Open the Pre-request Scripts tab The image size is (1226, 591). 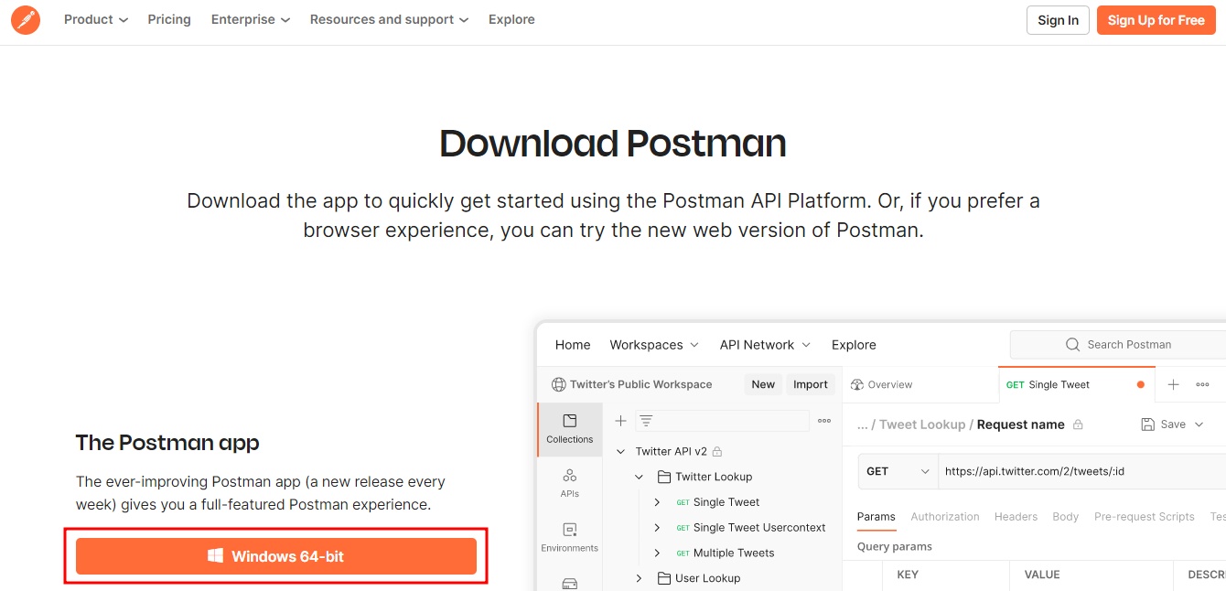pos(1145,517)
